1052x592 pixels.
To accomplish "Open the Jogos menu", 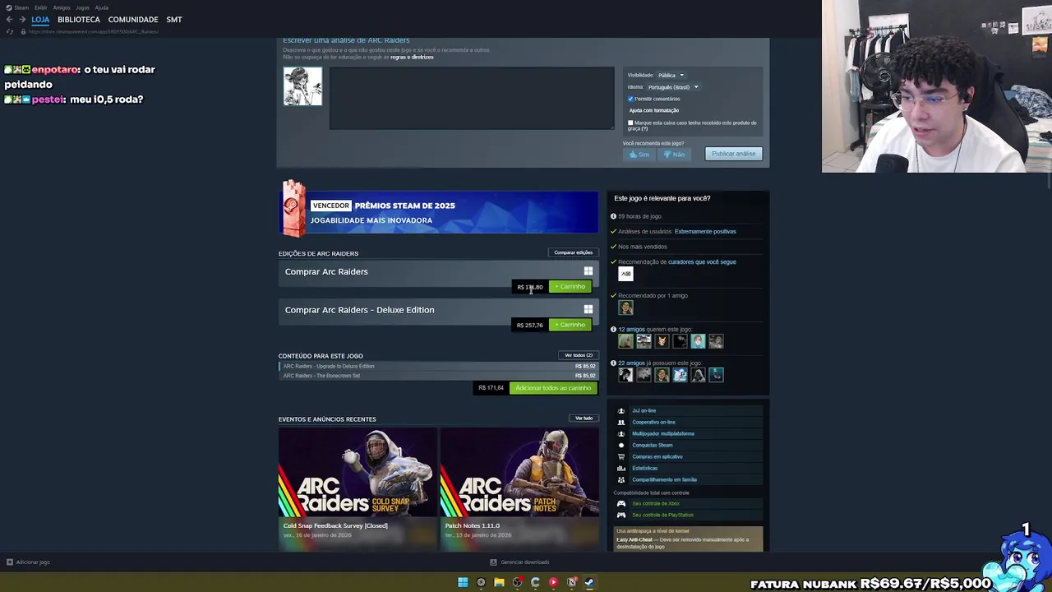I will coord(82,7).
